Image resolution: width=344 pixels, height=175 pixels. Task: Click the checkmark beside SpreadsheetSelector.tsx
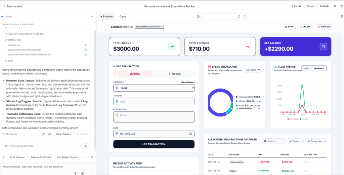86,55
